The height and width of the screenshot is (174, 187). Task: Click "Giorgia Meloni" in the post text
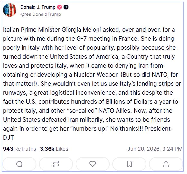point(81,30)
